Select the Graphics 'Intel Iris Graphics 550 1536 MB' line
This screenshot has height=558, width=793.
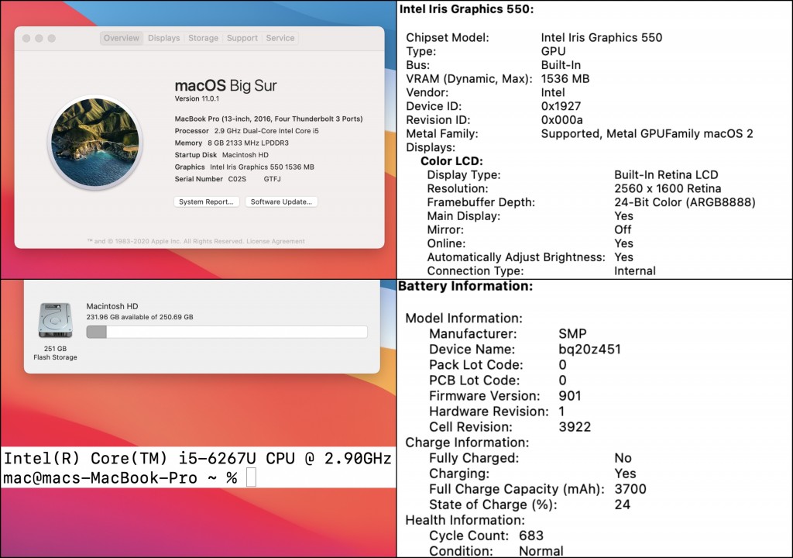click(x=244, y=167)
